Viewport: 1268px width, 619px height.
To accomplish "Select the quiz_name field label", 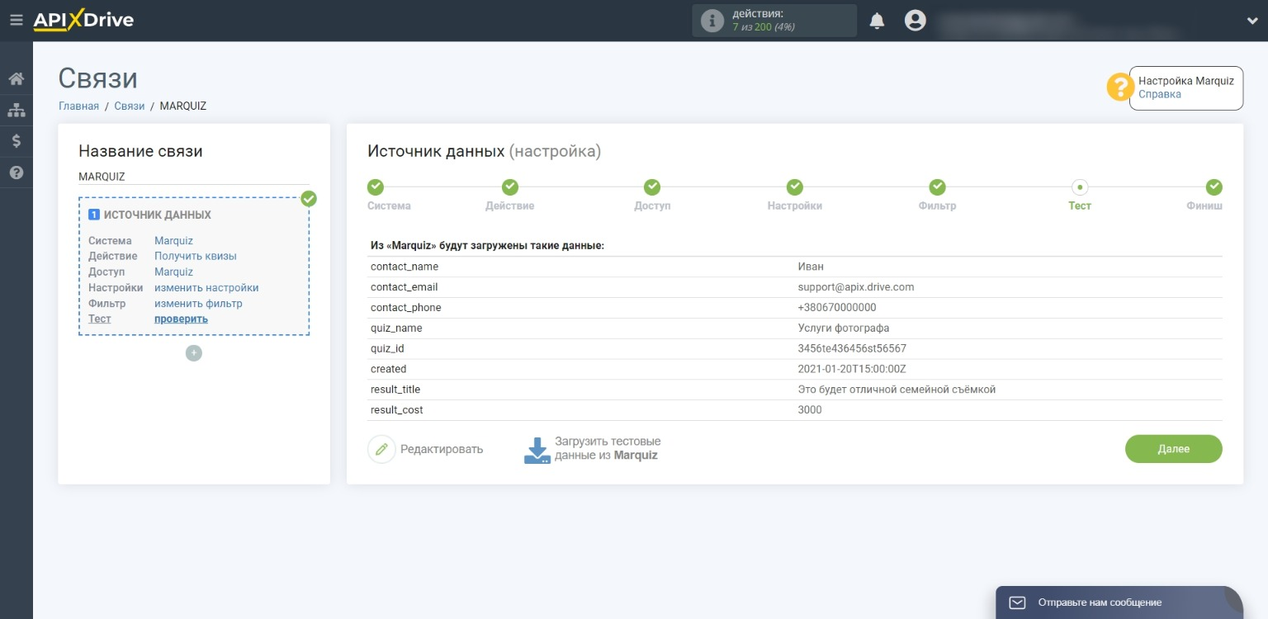I will click(x=396, y=328).
